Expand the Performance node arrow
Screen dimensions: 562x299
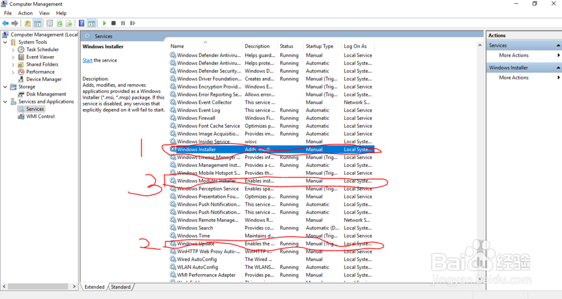point(13,72)
